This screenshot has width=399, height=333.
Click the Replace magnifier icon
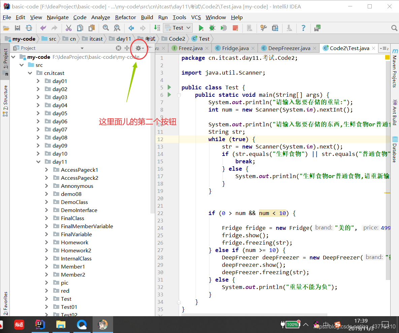coord(117,28)
